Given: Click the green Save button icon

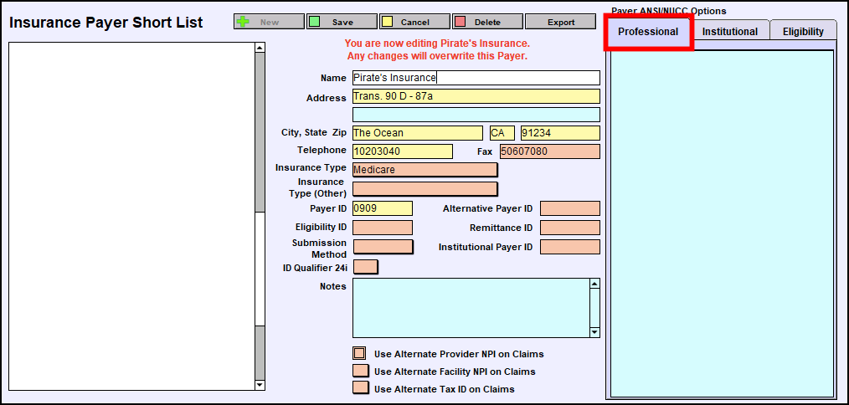Looking at the screenshot, I should pyautogui.click(x=314, y=22).
